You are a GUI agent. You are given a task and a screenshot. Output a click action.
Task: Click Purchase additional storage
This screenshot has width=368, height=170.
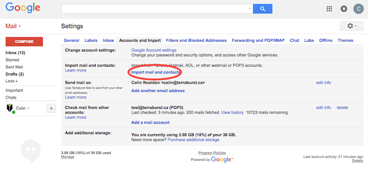(x=193, y=140)
